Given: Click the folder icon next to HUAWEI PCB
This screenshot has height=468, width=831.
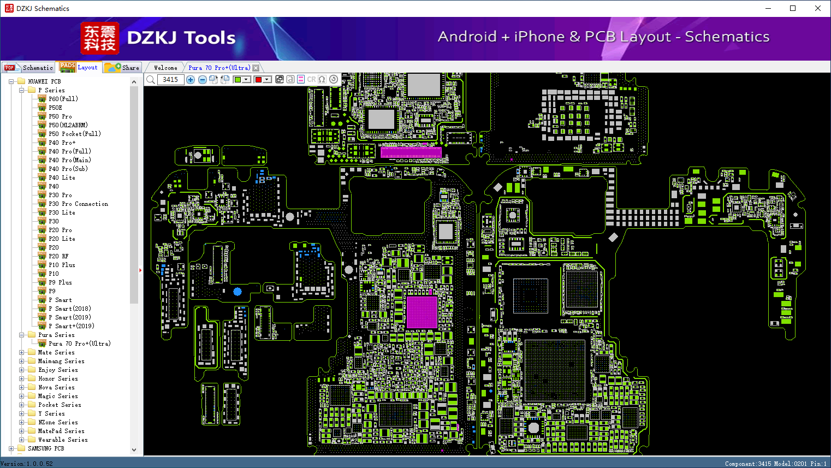Looking at the screenshot, I should point(21,81).
